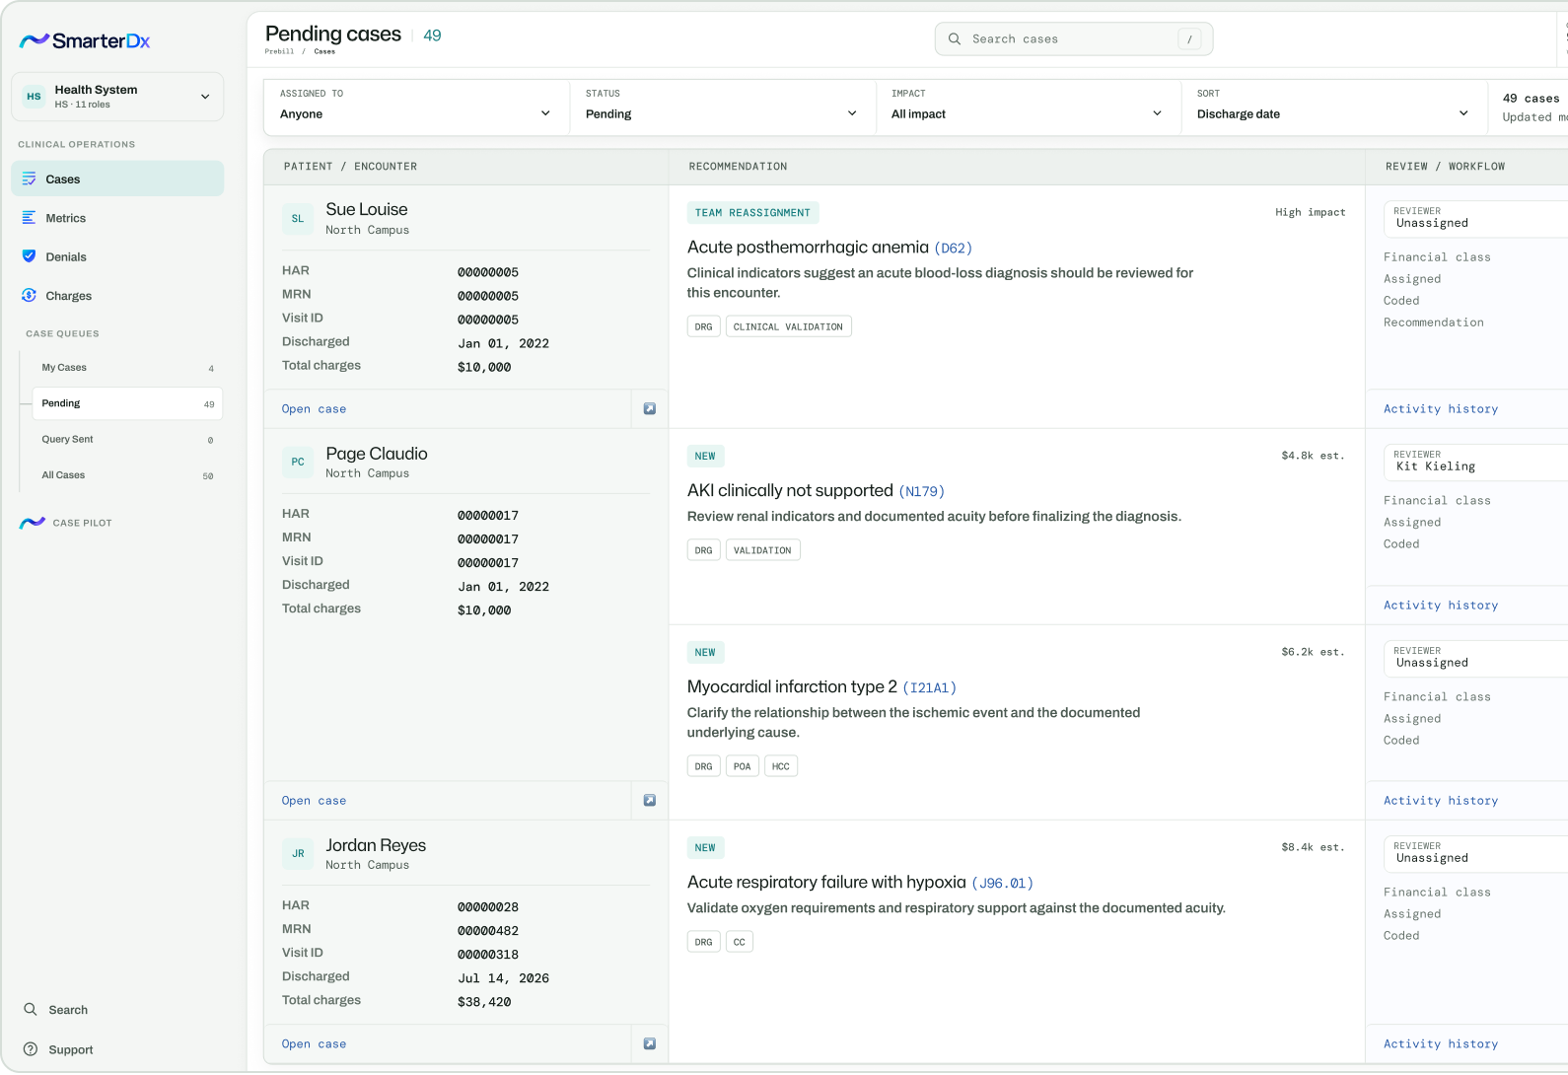
Task: Open Jordan Reyes's case
Action: click(x=314, y=1043)
